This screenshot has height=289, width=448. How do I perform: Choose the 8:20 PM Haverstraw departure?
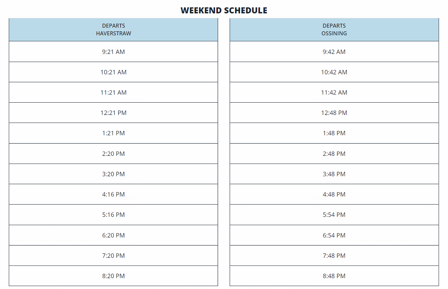(113, 276)
